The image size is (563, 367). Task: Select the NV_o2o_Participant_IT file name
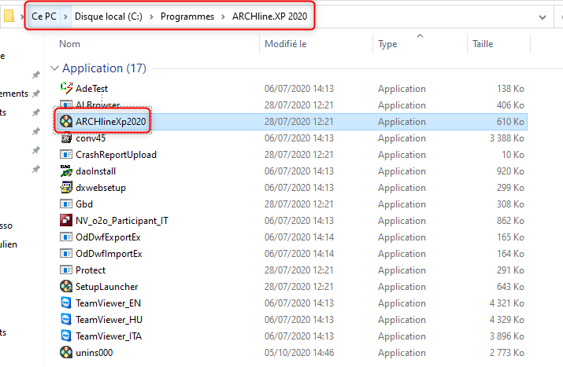pos(122,220)
